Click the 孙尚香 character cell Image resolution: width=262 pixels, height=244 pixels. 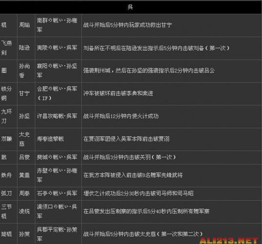tap(26, 71)
